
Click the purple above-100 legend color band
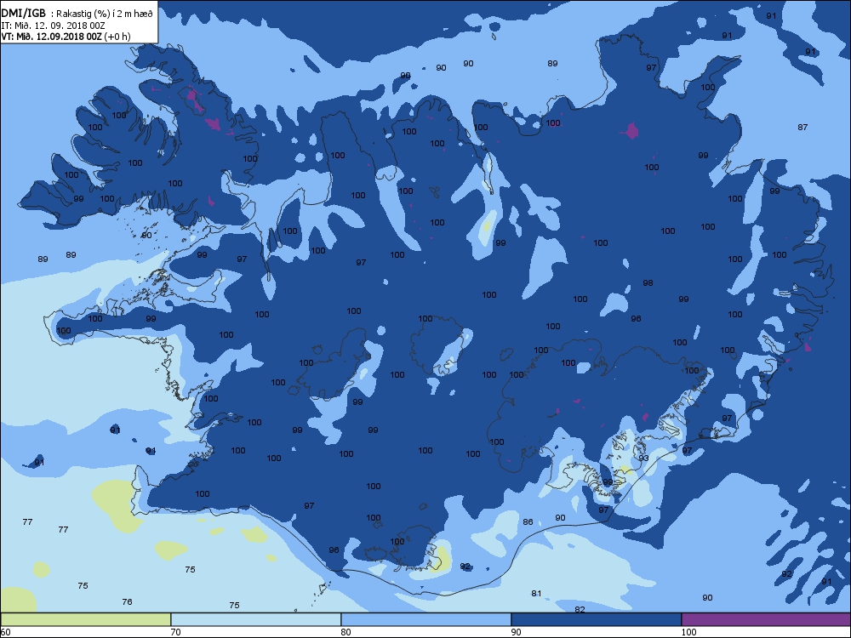[x=766, y=619]
